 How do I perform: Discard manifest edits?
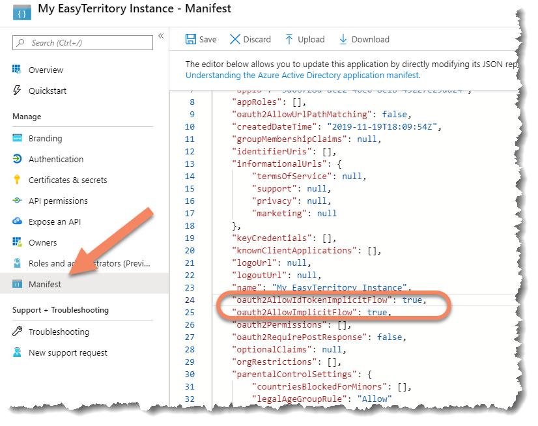[x=250, y=39]
